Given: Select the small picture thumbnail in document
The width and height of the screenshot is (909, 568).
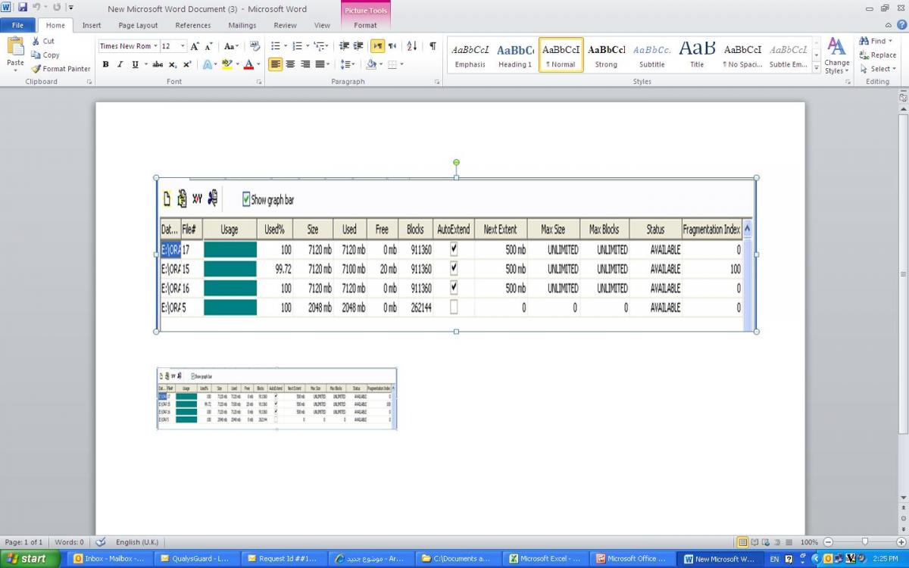Looking at the screenshot, I should coord(276,398).
